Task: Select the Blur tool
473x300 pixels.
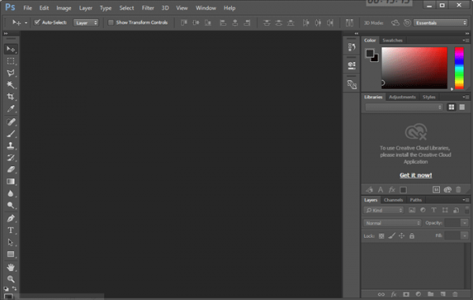Action: [11, 194]
